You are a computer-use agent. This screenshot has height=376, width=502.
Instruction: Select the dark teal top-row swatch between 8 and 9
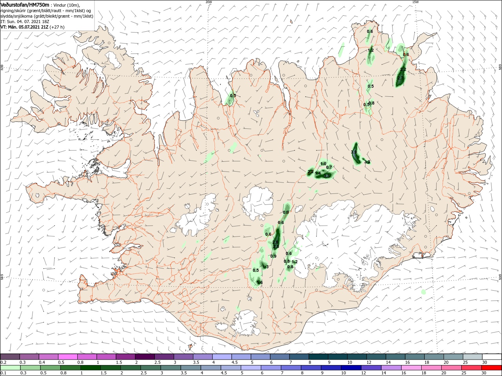(318, 357)
